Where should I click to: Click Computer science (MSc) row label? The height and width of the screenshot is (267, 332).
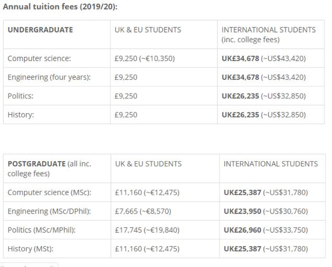click(x=49, y=193)
